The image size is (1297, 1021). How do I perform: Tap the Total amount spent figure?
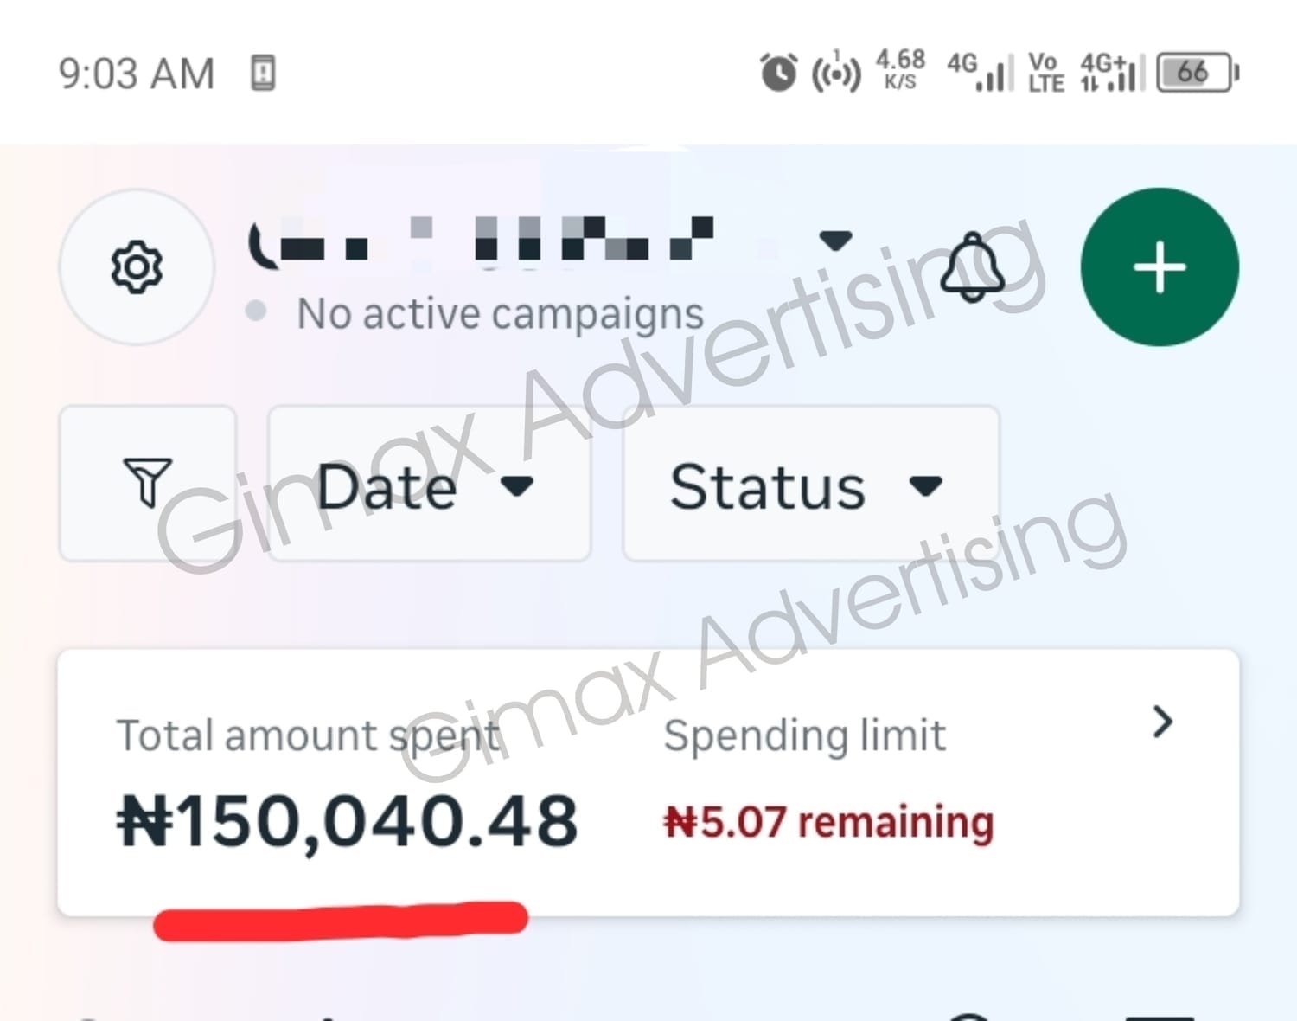347,820
